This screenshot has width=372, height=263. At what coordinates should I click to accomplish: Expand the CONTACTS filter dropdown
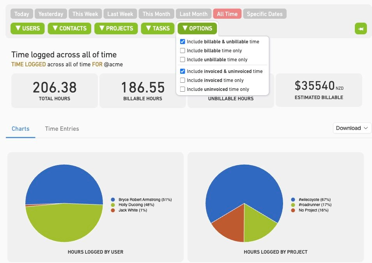(69, 28)
